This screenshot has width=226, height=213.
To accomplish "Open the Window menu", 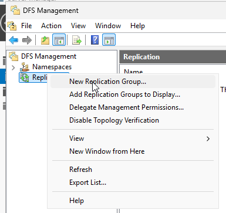I will tap(108, 26).
